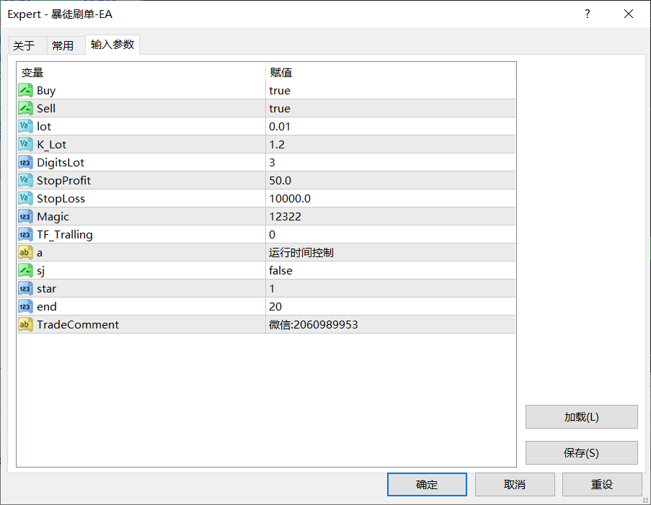
Task: Select the 输入参数 tab
Action: (112, 45)
